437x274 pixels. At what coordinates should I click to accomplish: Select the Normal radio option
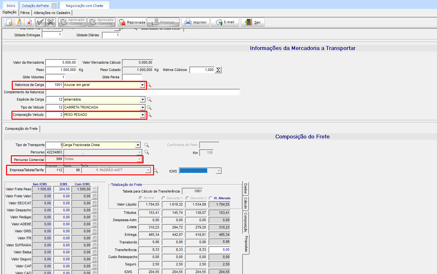(x=140, y=198)
